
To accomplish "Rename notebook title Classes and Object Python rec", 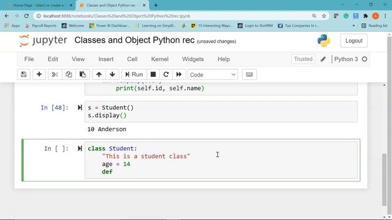I will pyautogui.click(x=135, y=40).
